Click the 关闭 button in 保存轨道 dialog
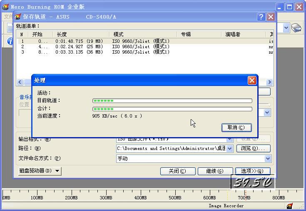 coord(178,171)
